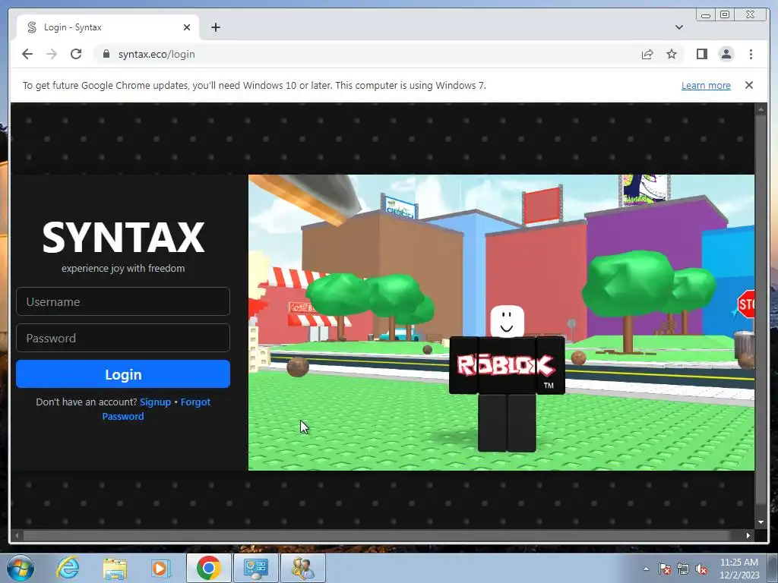The image size is (778, 583).
Task: Select the Login - Syntax tab
Action: click(x=108, y=27)
